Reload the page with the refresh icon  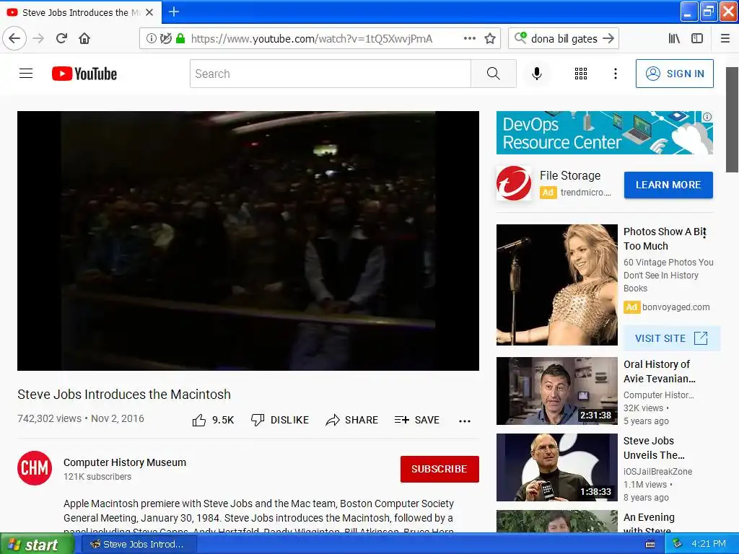click(x=62, y=38)
